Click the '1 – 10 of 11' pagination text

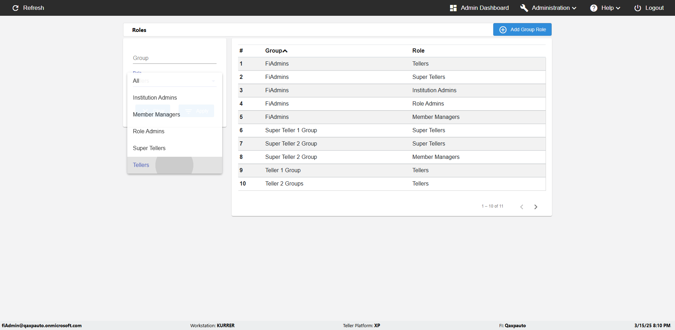(493, 206)
